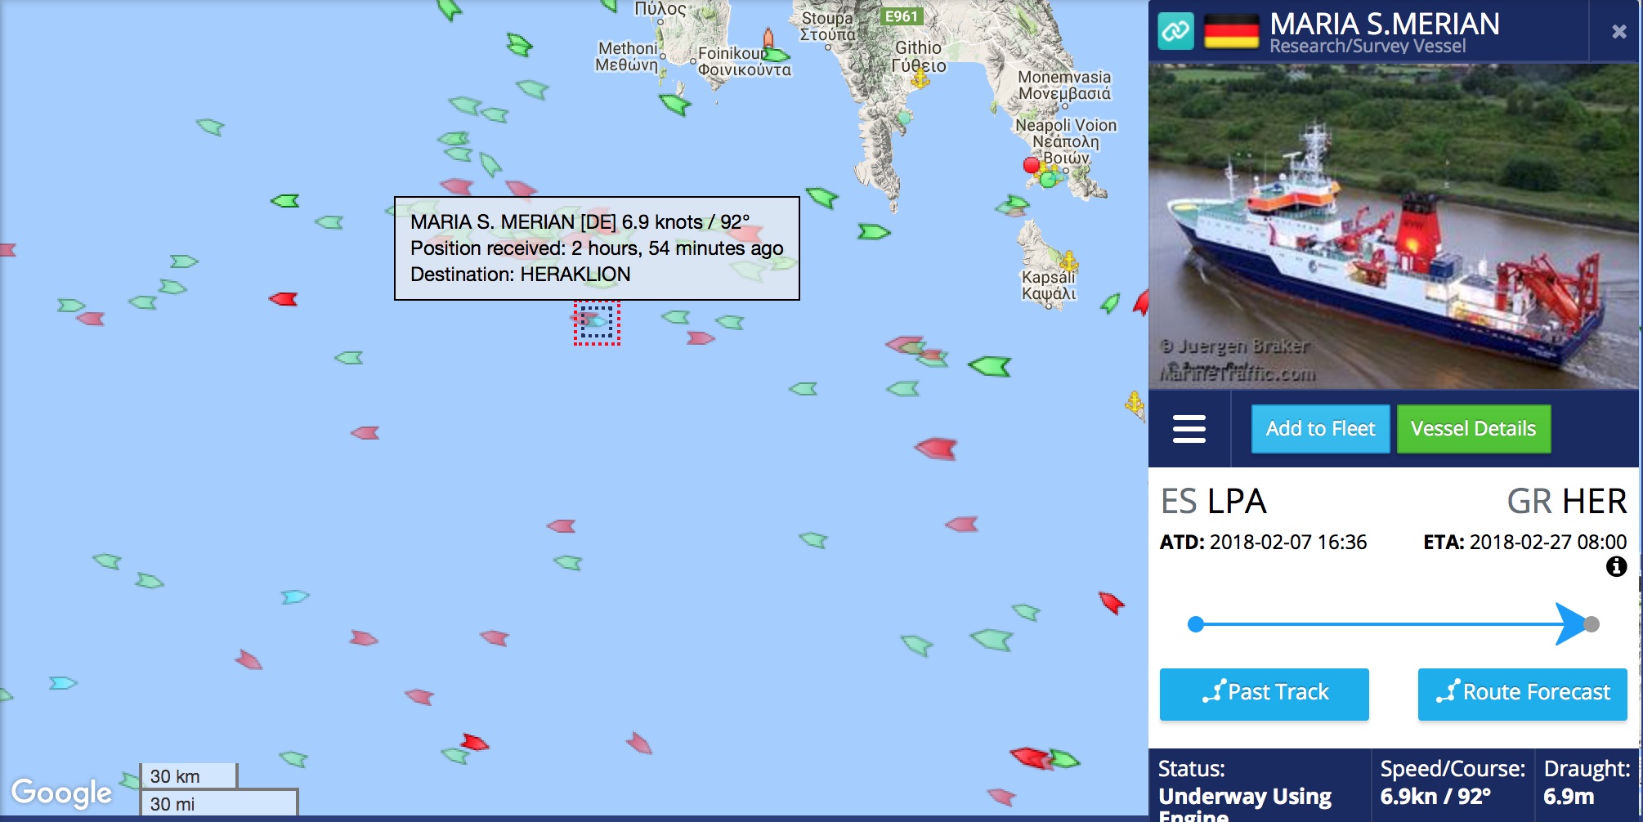Click the ETA info icon
Screen dimensions: 1643x822
pyautogui.click(x=1616, y=566)
